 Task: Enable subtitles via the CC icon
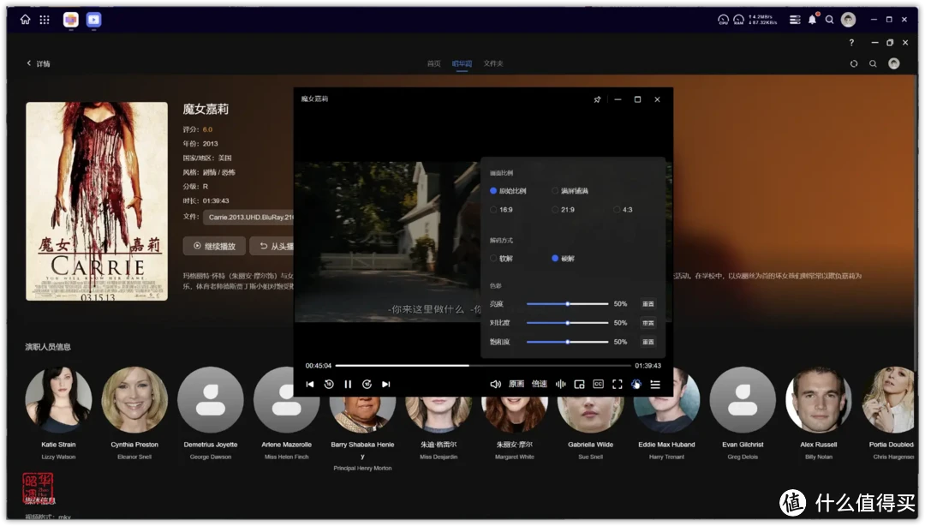click(600, 384)
